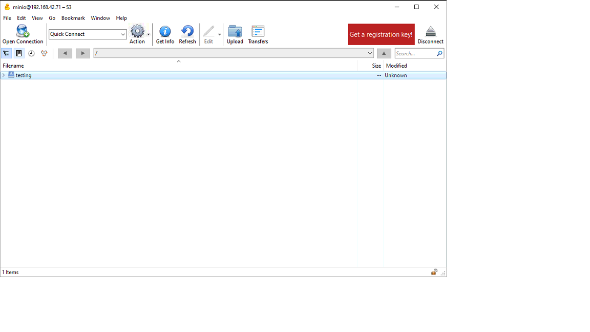Open the Action dropdown arrow
The width and height of the screenshot is (590, 332).
point(148,34)
